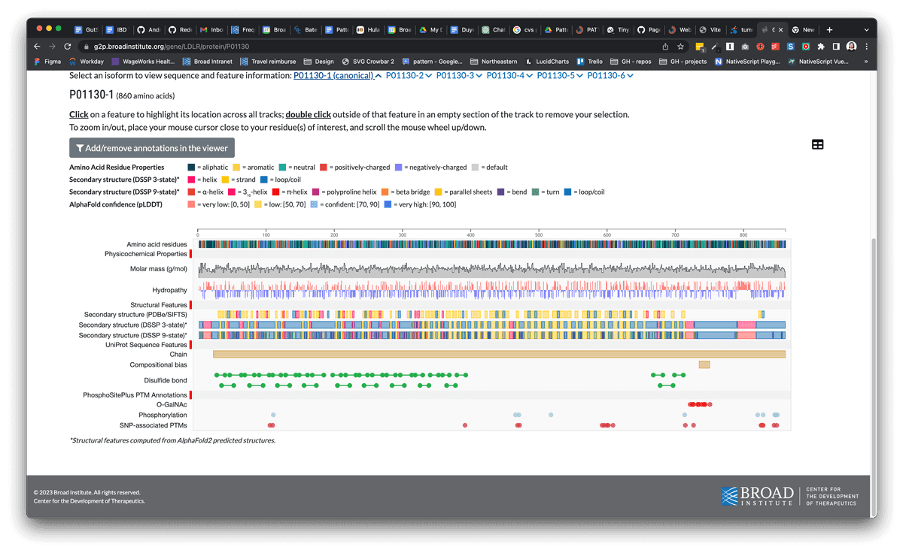Open the Chrome profile avatar
Screen dimensions: 903x553
point(851,47)
